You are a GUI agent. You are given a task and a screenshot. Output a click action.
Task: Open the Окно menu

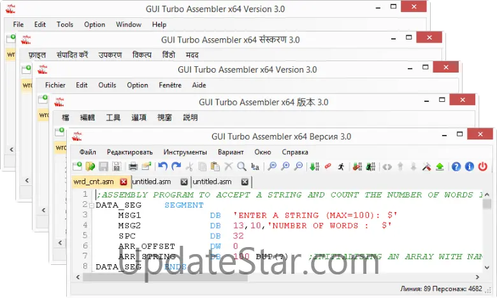pyautogui.click(x=263, y=152)
